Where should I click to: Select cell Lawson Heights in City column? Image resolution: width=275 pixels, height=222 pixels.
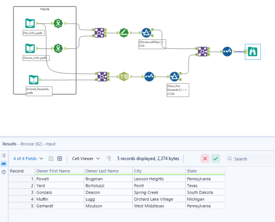click(x=159, y=179)
